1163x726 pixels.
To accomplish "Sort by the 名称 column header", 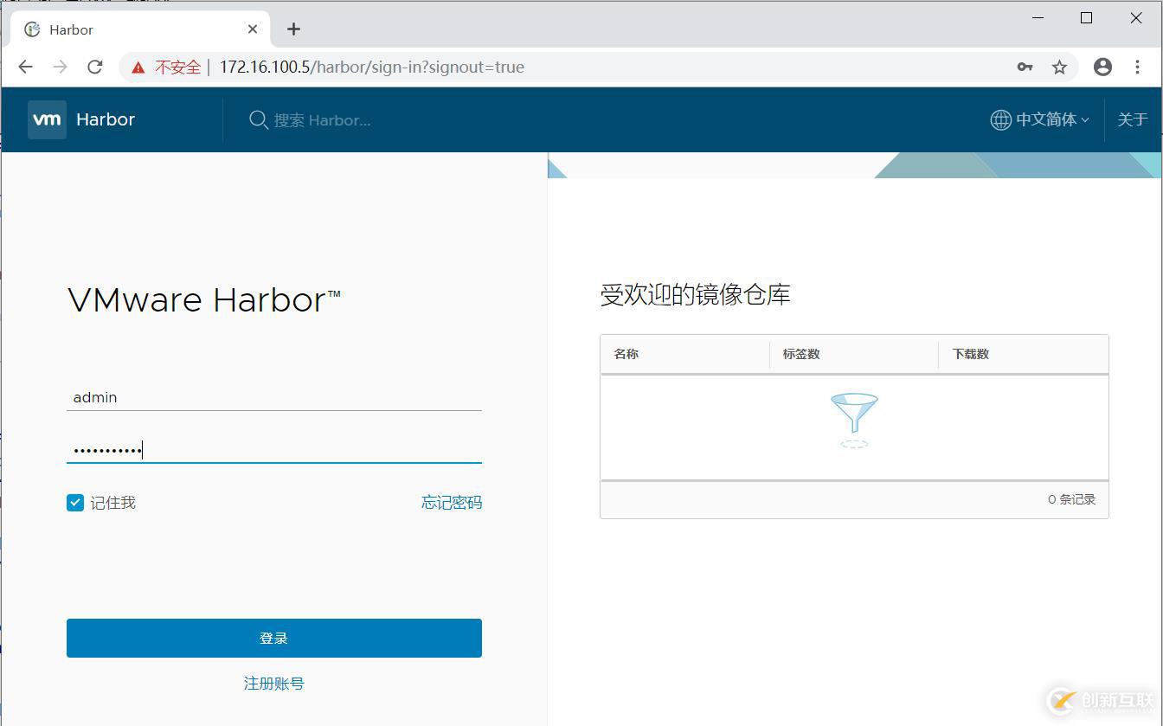I will click(x=626, y=354).
